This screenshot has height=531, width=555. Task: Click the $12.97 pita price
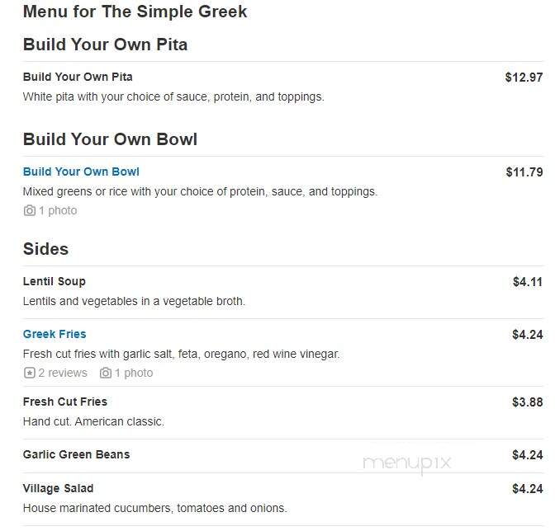pos(524,78)
